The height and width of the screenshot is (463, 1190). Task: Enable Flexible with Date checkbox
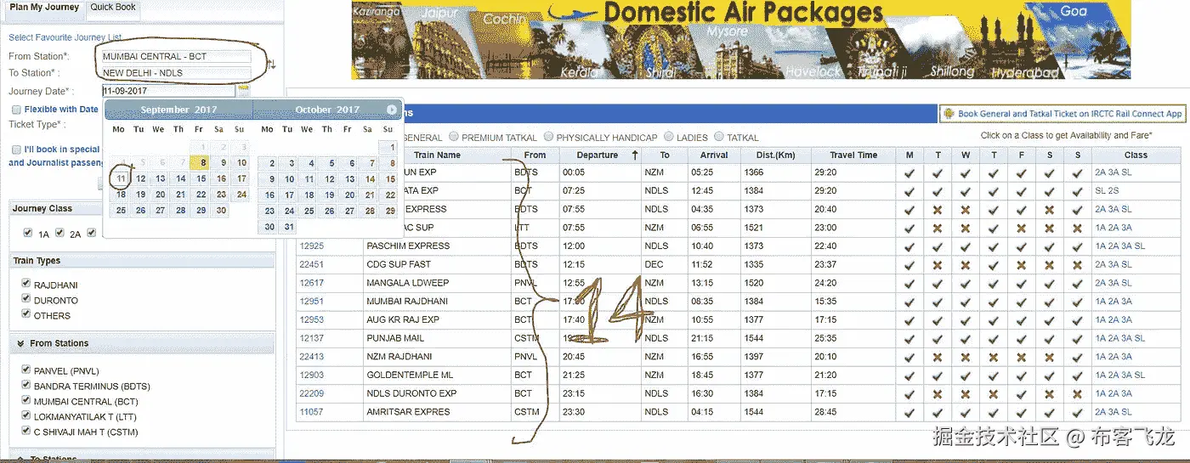point(16,110)
